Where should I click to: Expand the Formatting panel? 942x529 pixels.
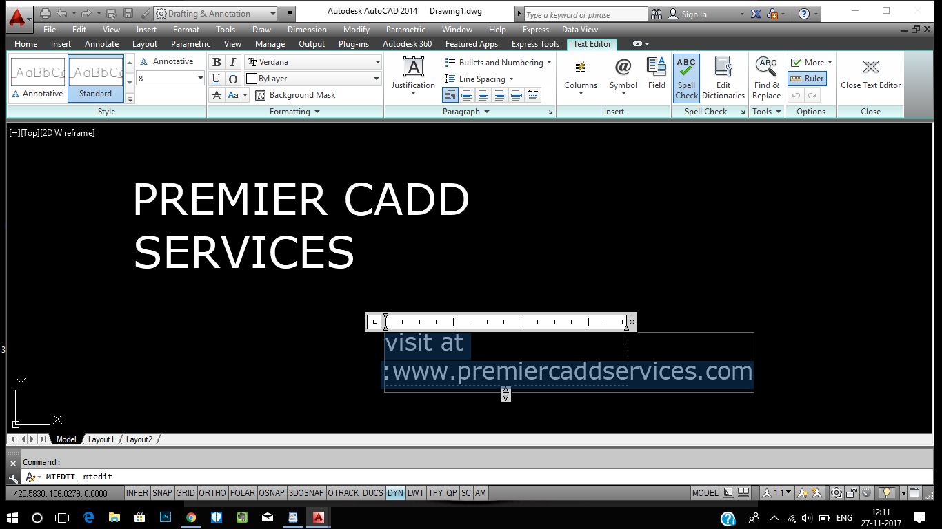(295, 112)
